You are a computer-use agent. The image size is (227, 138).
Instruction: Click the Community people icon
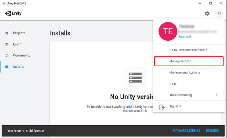7,55
